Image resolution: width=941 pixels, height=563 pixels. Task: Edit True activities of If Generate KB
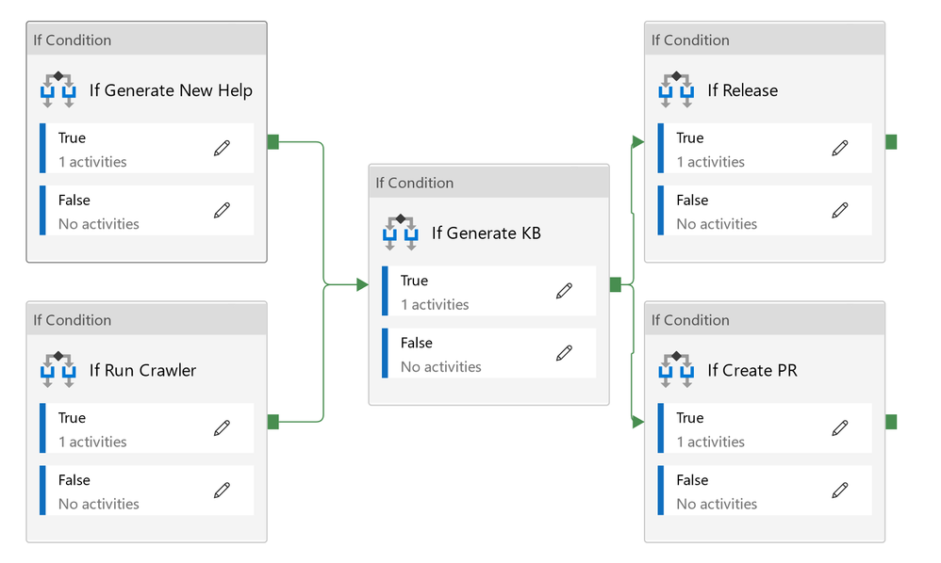[564, 291]
